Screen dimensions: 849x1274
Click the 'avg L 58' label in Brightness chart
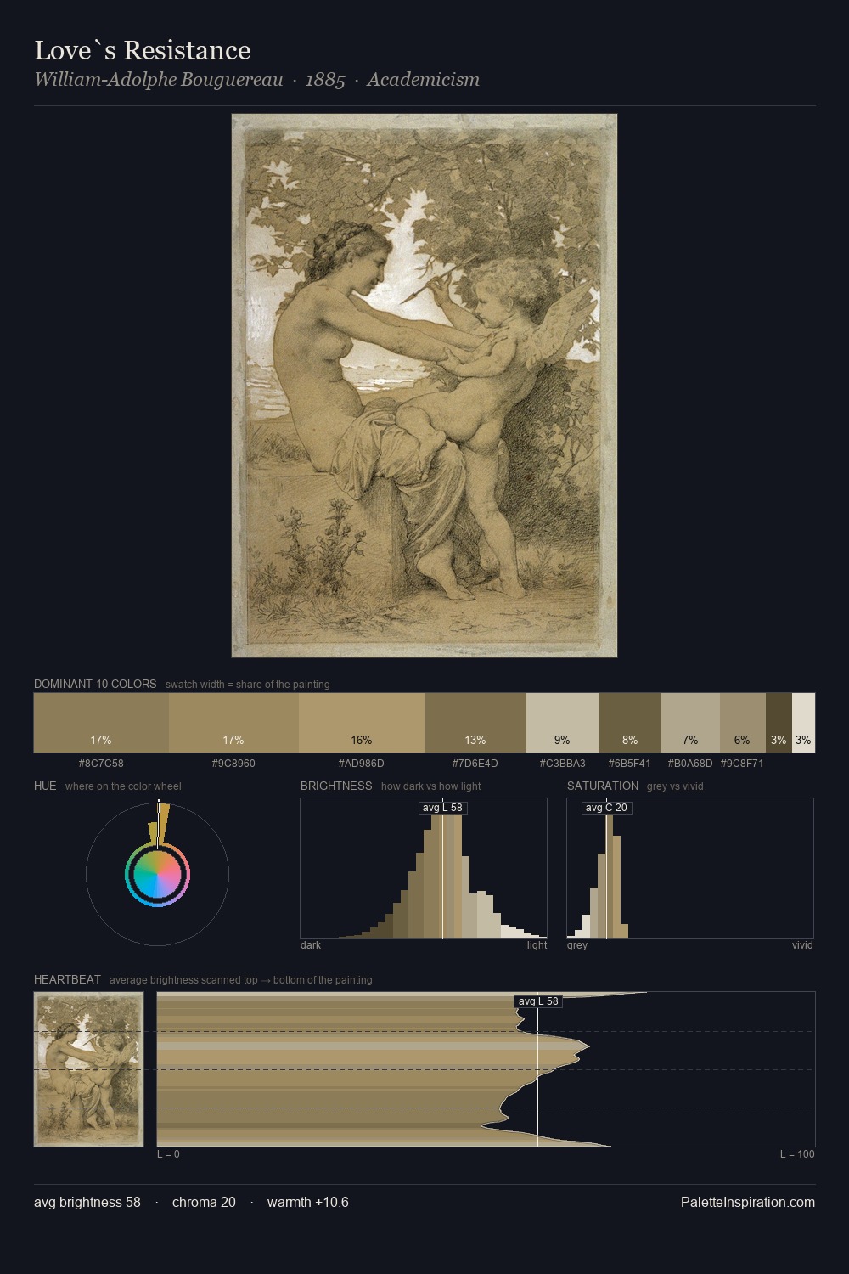[443, 808]
